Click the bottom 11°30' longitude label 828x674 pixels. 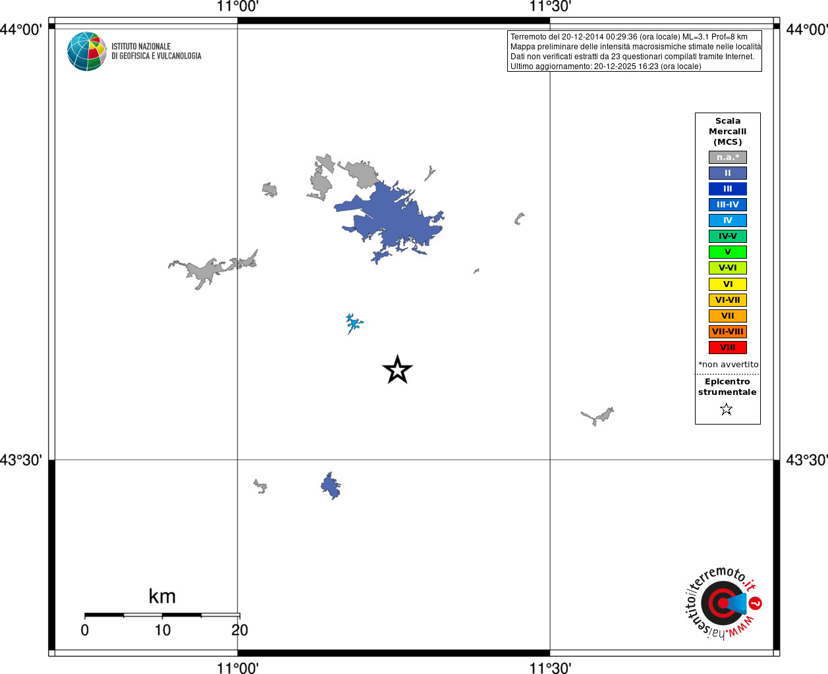551,668
